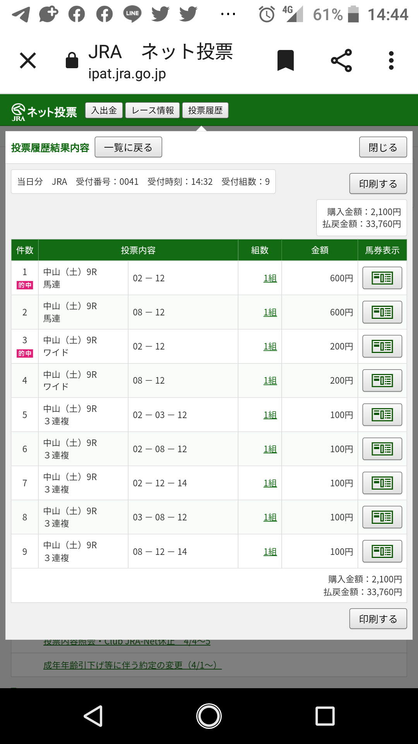Open the 入出金 tab
Screen dimensions: 418x744
tap(104, 110)
